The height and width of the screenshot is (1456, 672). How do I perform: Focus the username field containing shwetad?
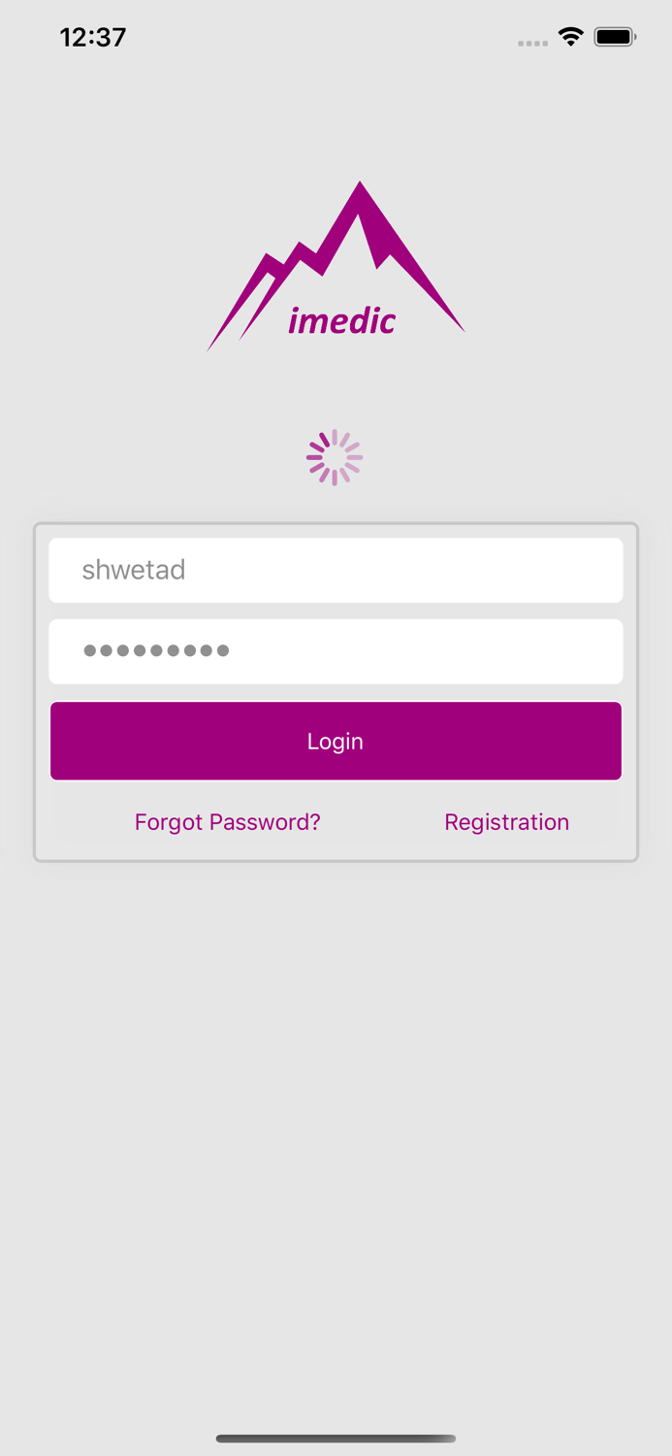[336, 570]
